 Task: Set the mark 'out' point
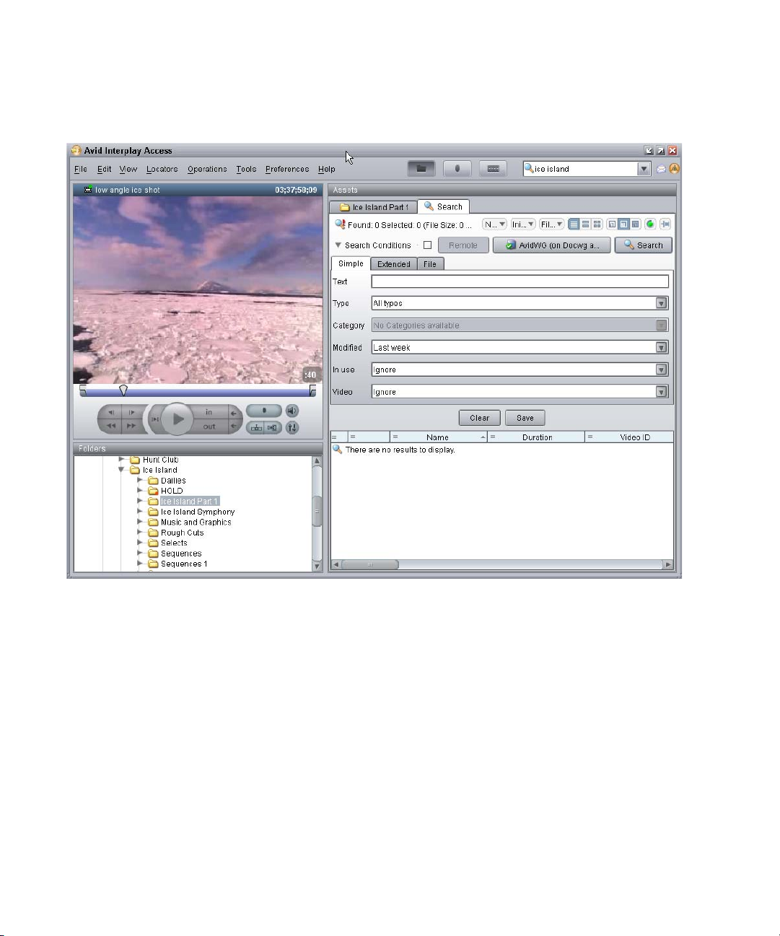(209, 427)
